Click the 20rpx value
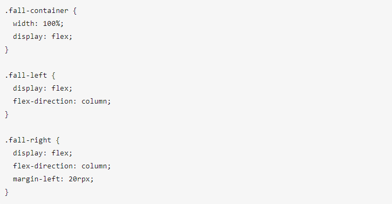Viewport: 392px width, 204px height. tap(79, 179)
